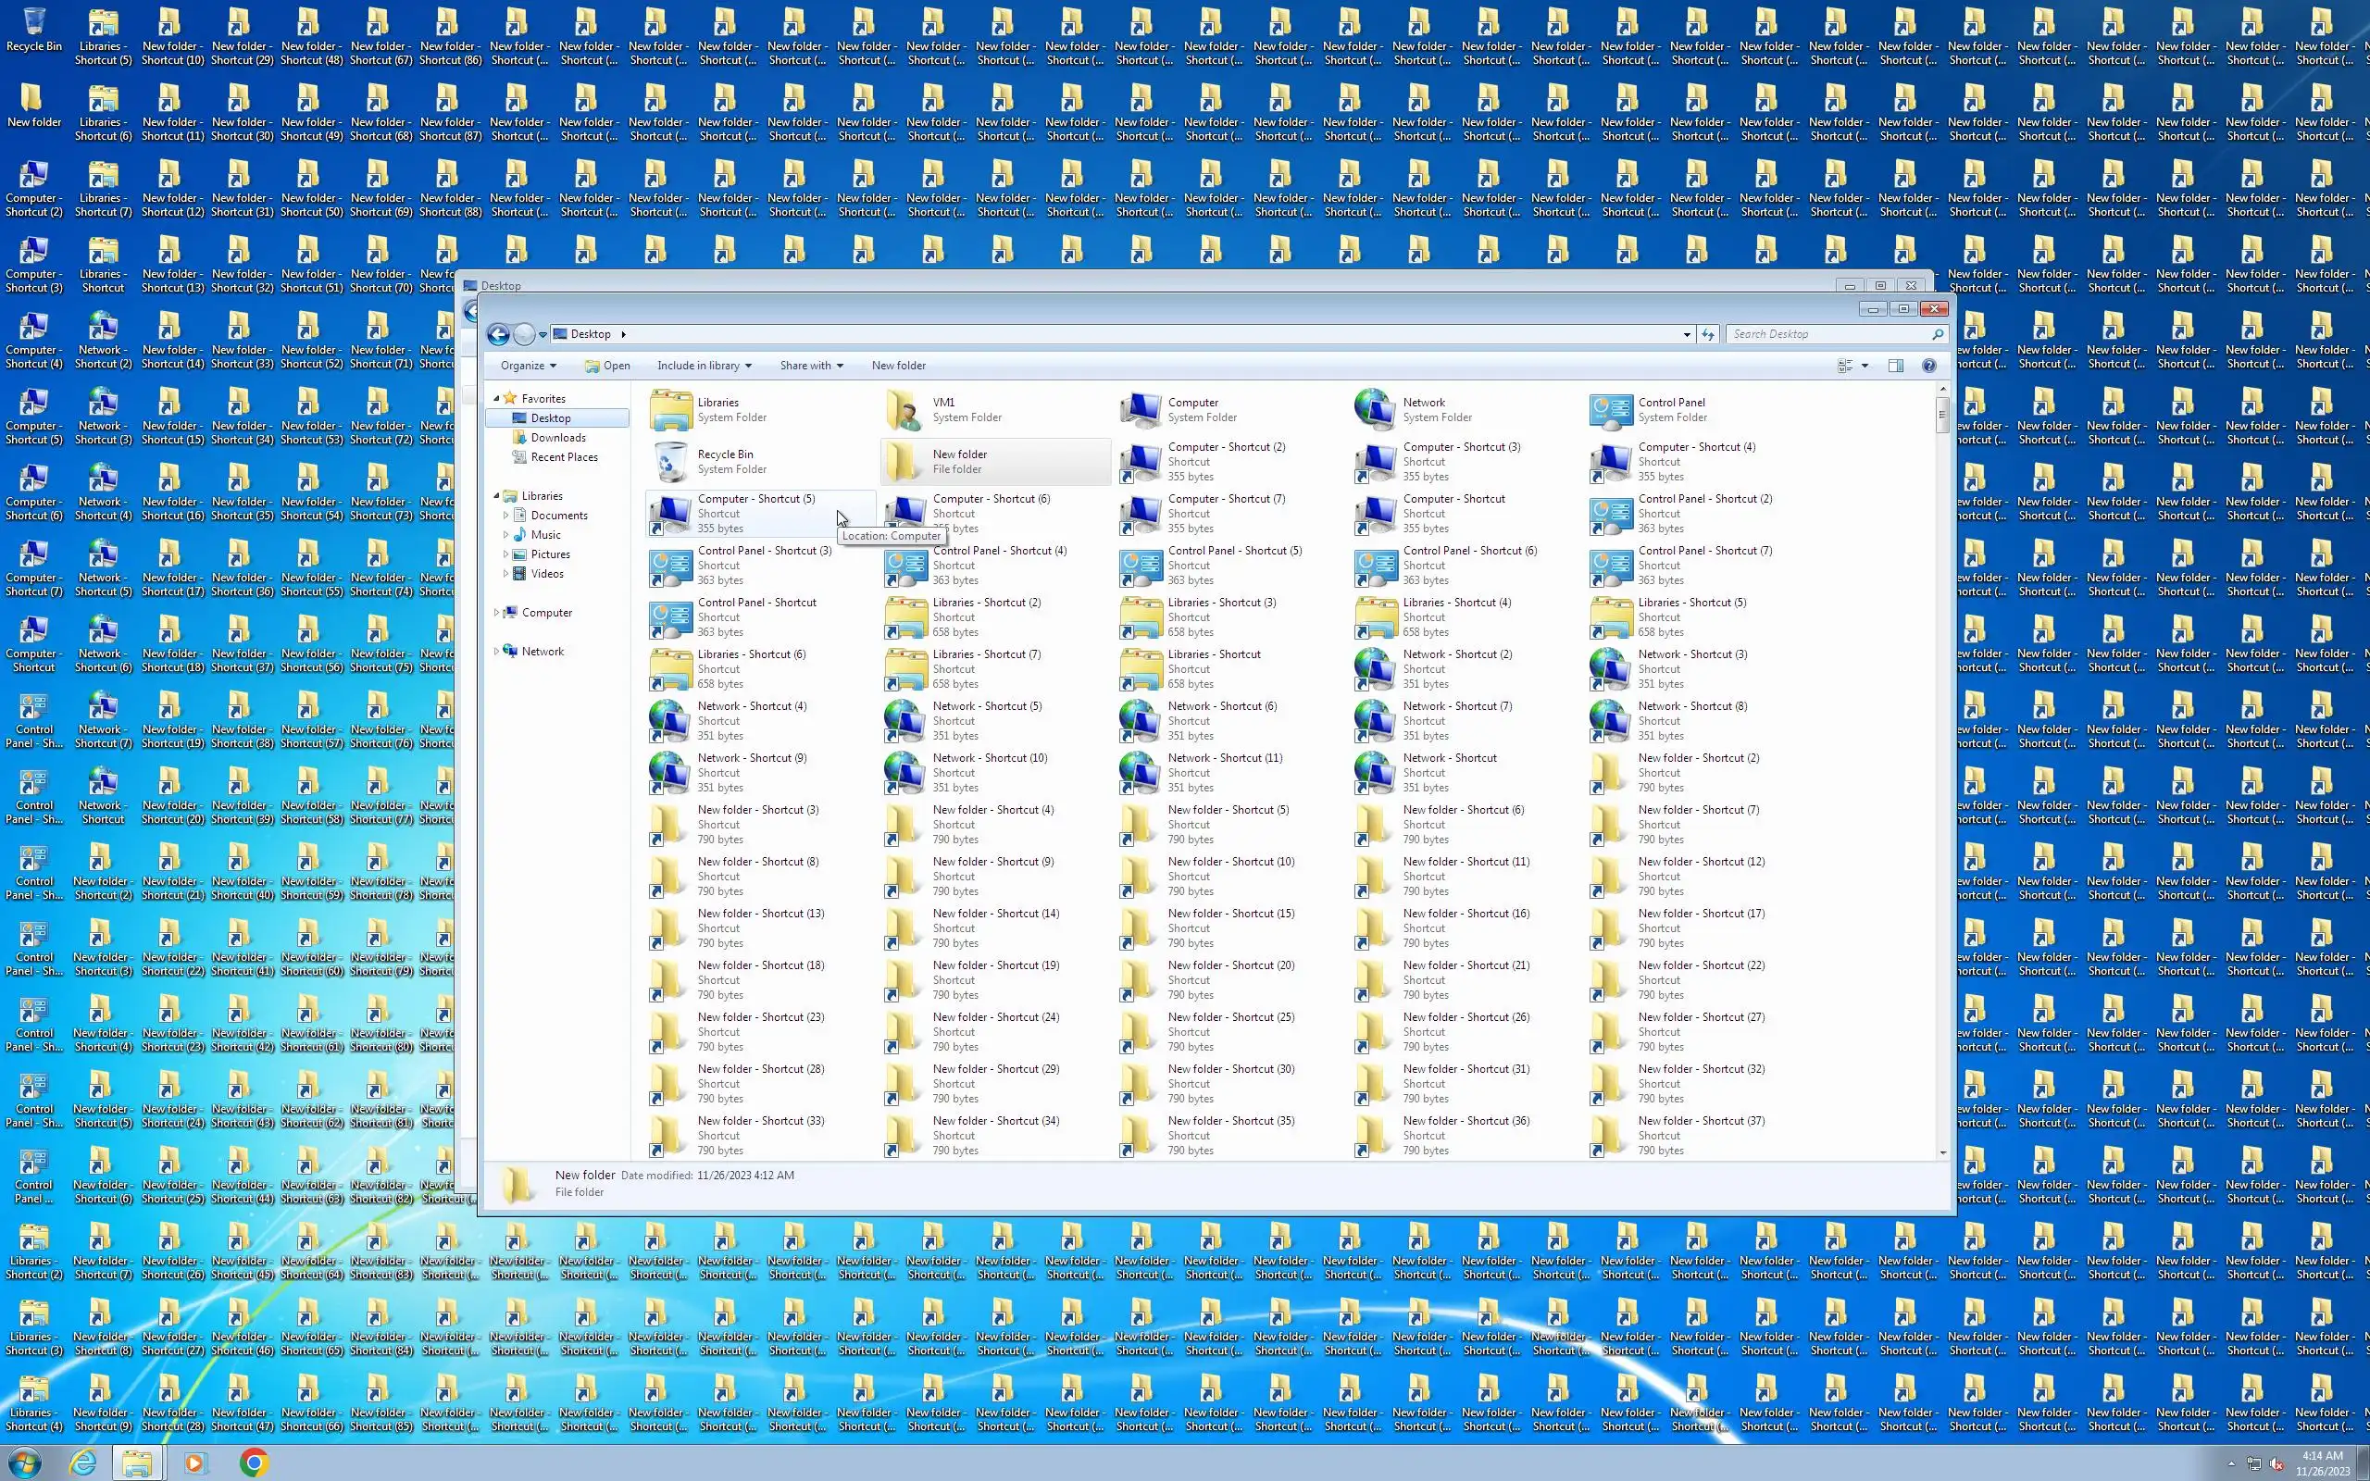
Task: Click the Back navigation arrow in Explorer
Action: (497, 335)
